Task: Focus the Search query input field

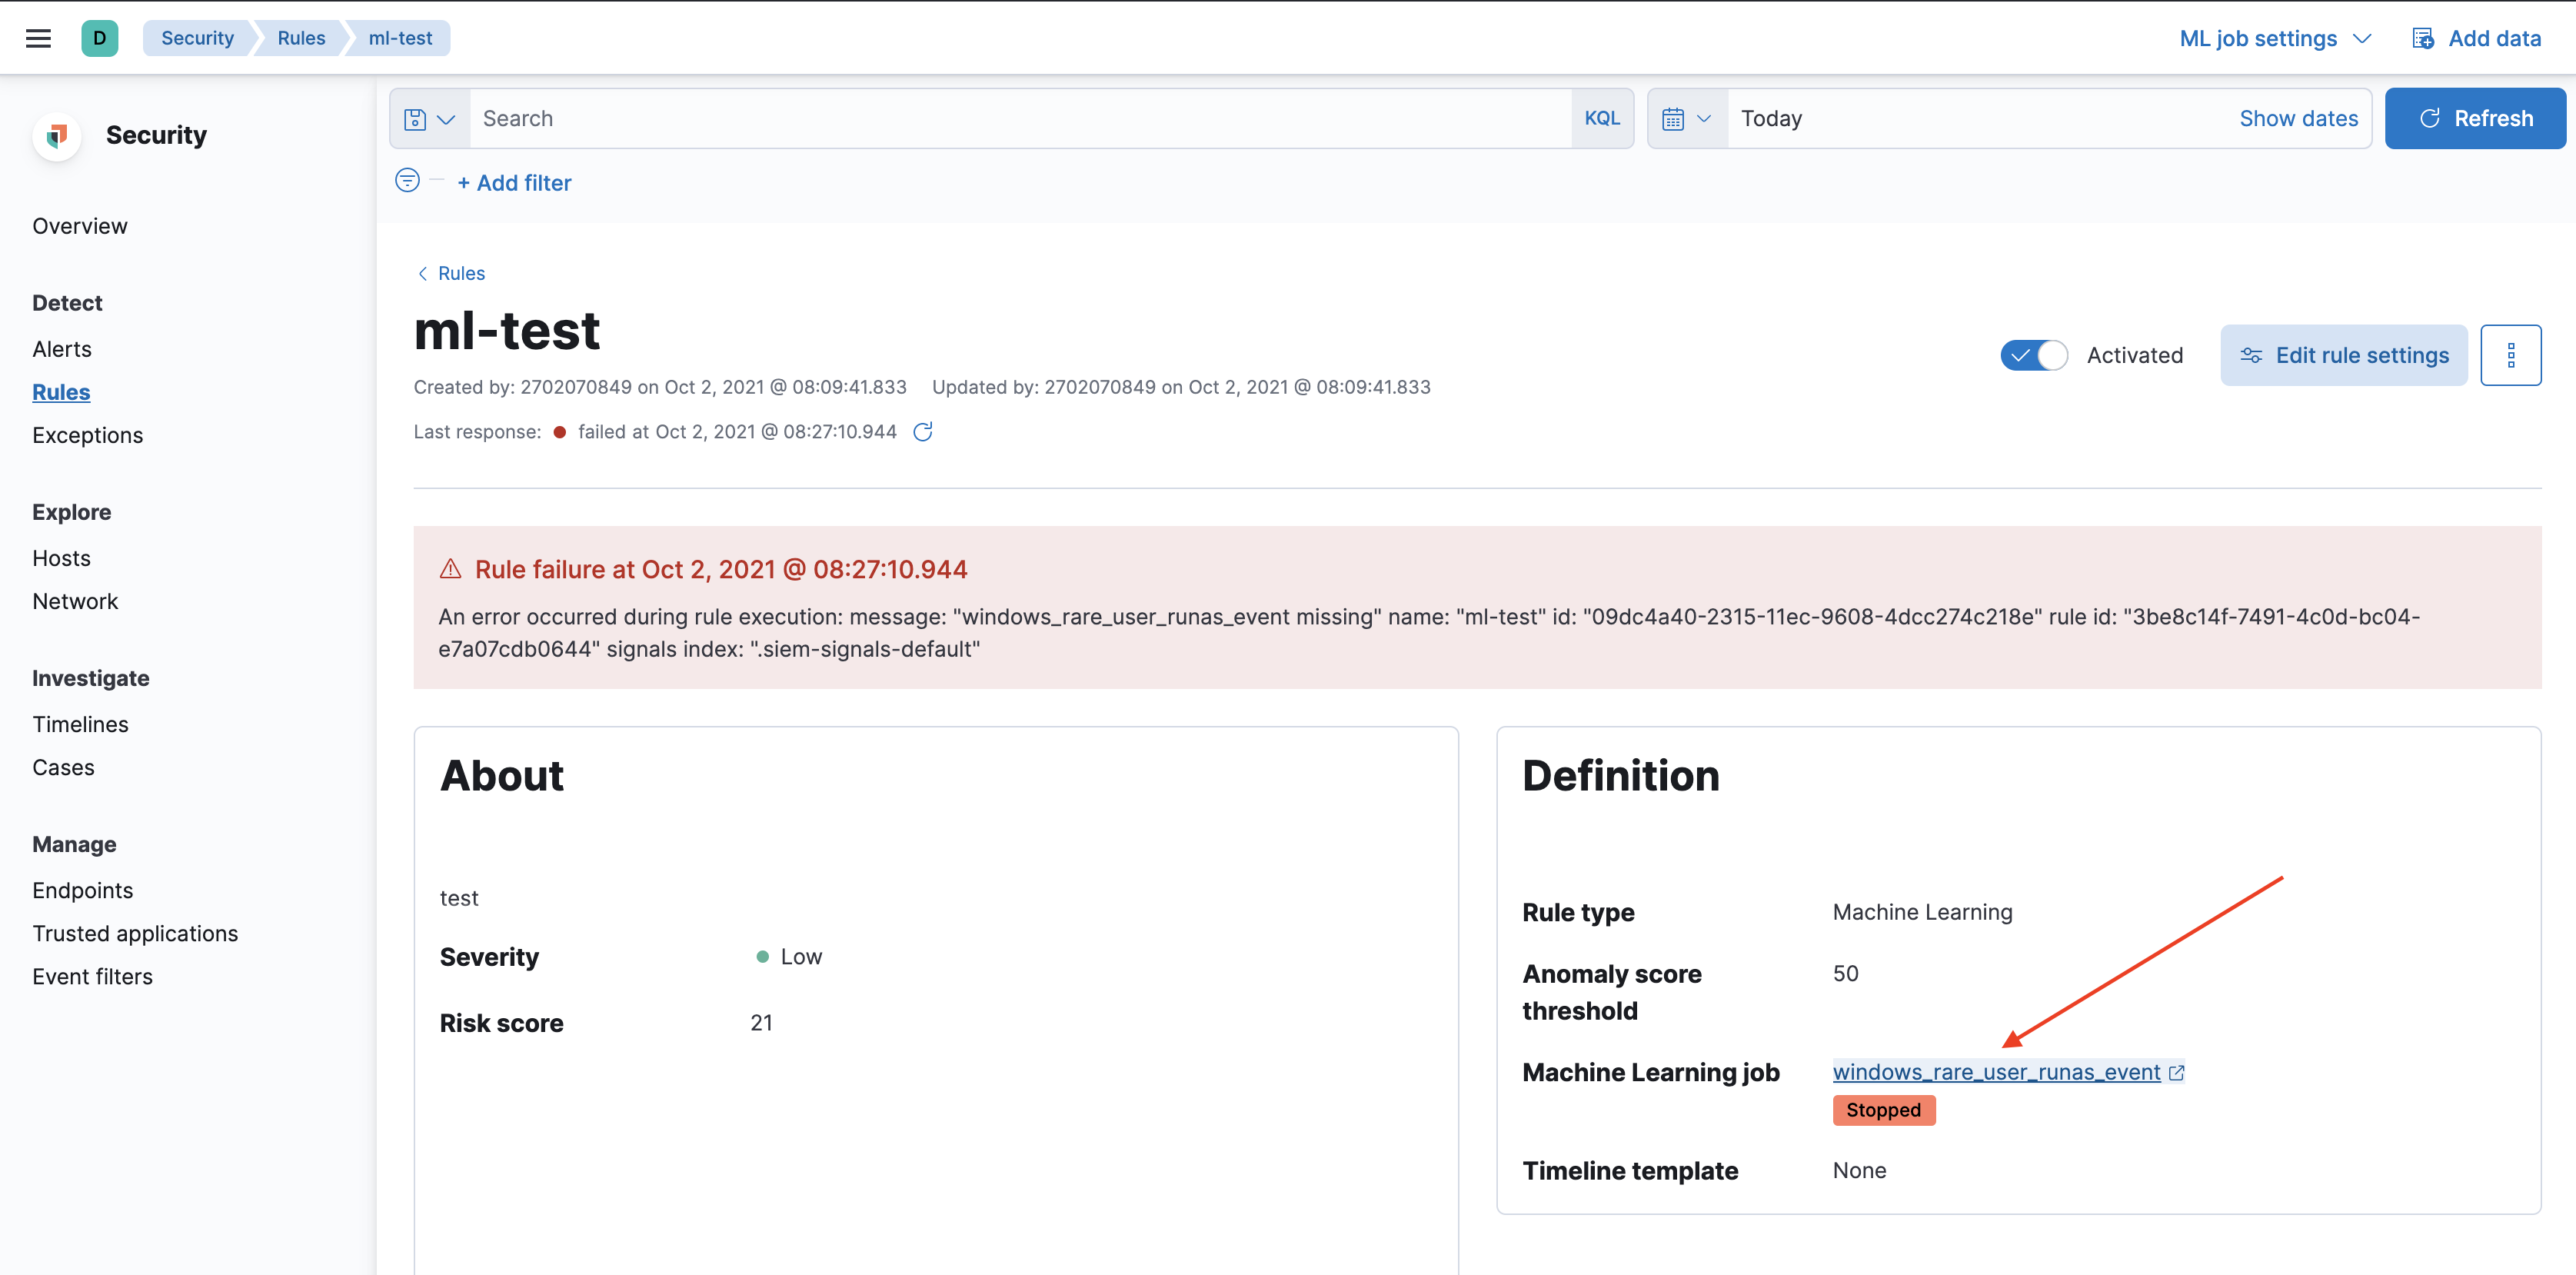Action: [x=1020, y=118]
